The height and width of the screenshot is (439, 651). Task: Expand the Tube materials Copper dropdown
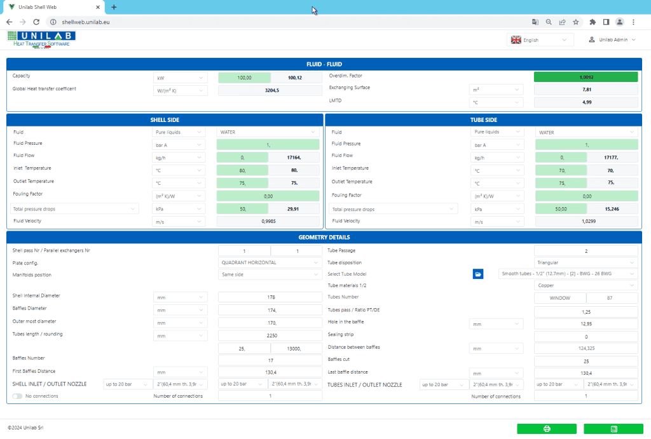pos(586,285)
